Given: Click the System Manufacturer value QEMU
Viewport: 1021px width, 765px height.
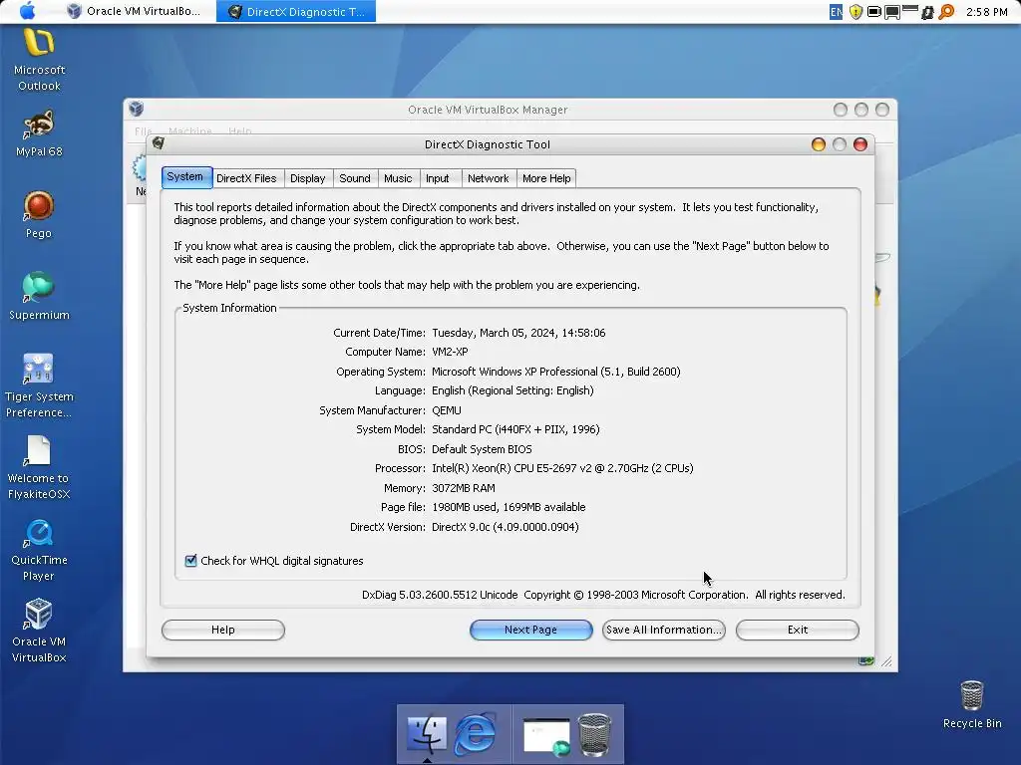Looking at the screenshot, I should (x=447, y=410).
